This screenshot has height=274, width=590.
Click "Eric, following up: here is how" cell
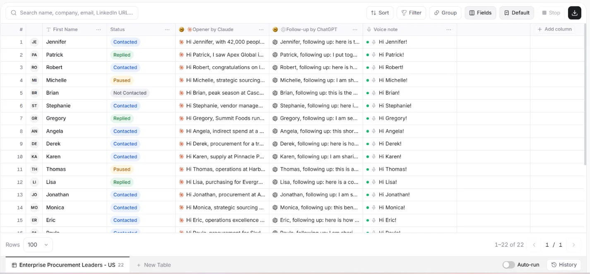pos(316,220)
